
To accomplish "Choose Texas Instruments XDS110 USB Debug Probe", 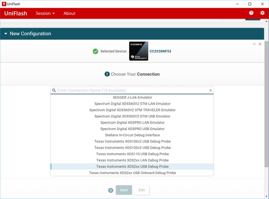I will (x=132, y=154).
